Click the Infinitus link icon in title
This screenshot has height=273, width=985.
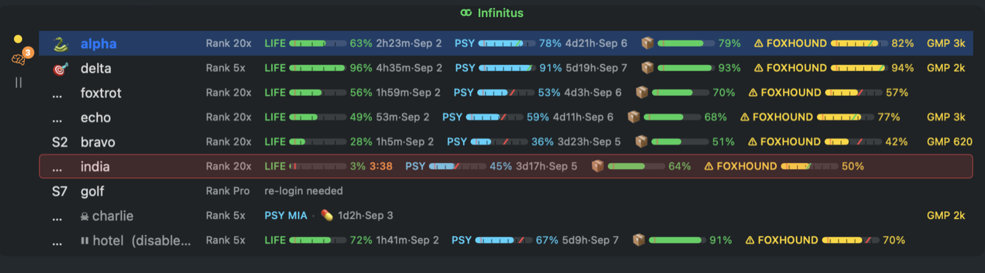click(466, 13)
